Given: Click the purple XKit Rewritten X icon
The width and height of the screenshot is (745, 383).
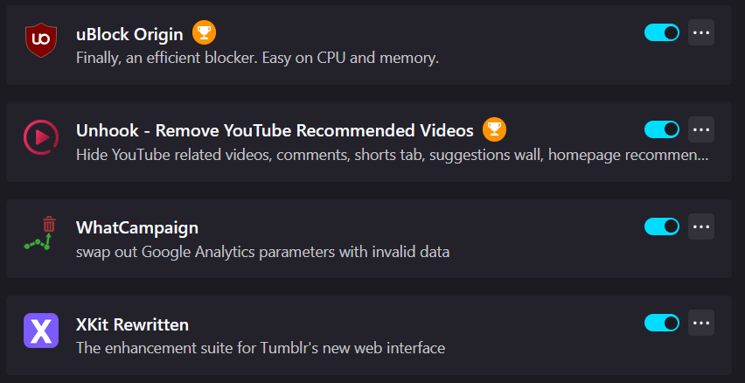Looking at the screenshot, I should [41, 331].
